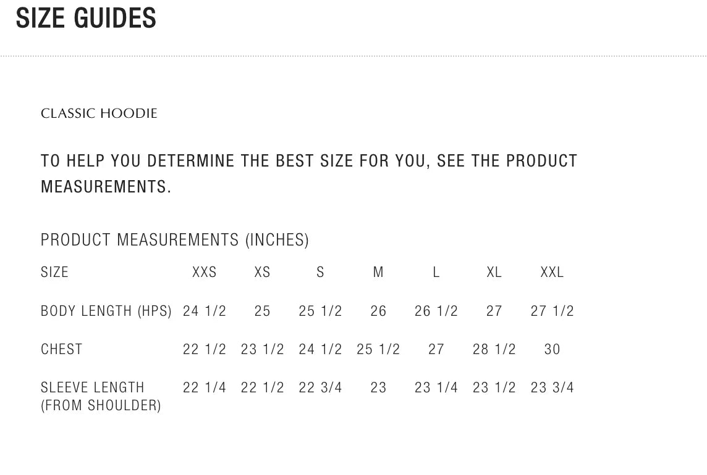Click the PRODUCT MEASUREMENTS (INCHES) label
Viewport: 707px width, 475px height.
[175, 240]
